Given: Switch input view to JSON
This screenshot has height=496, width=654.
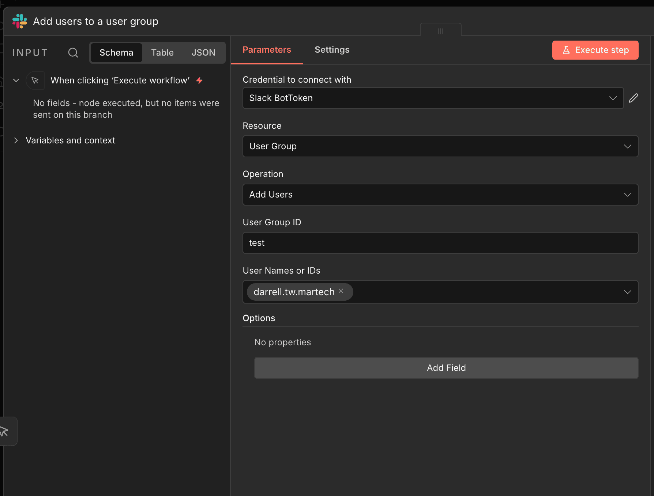Looking at the screenshot, I should coord(203,53).
